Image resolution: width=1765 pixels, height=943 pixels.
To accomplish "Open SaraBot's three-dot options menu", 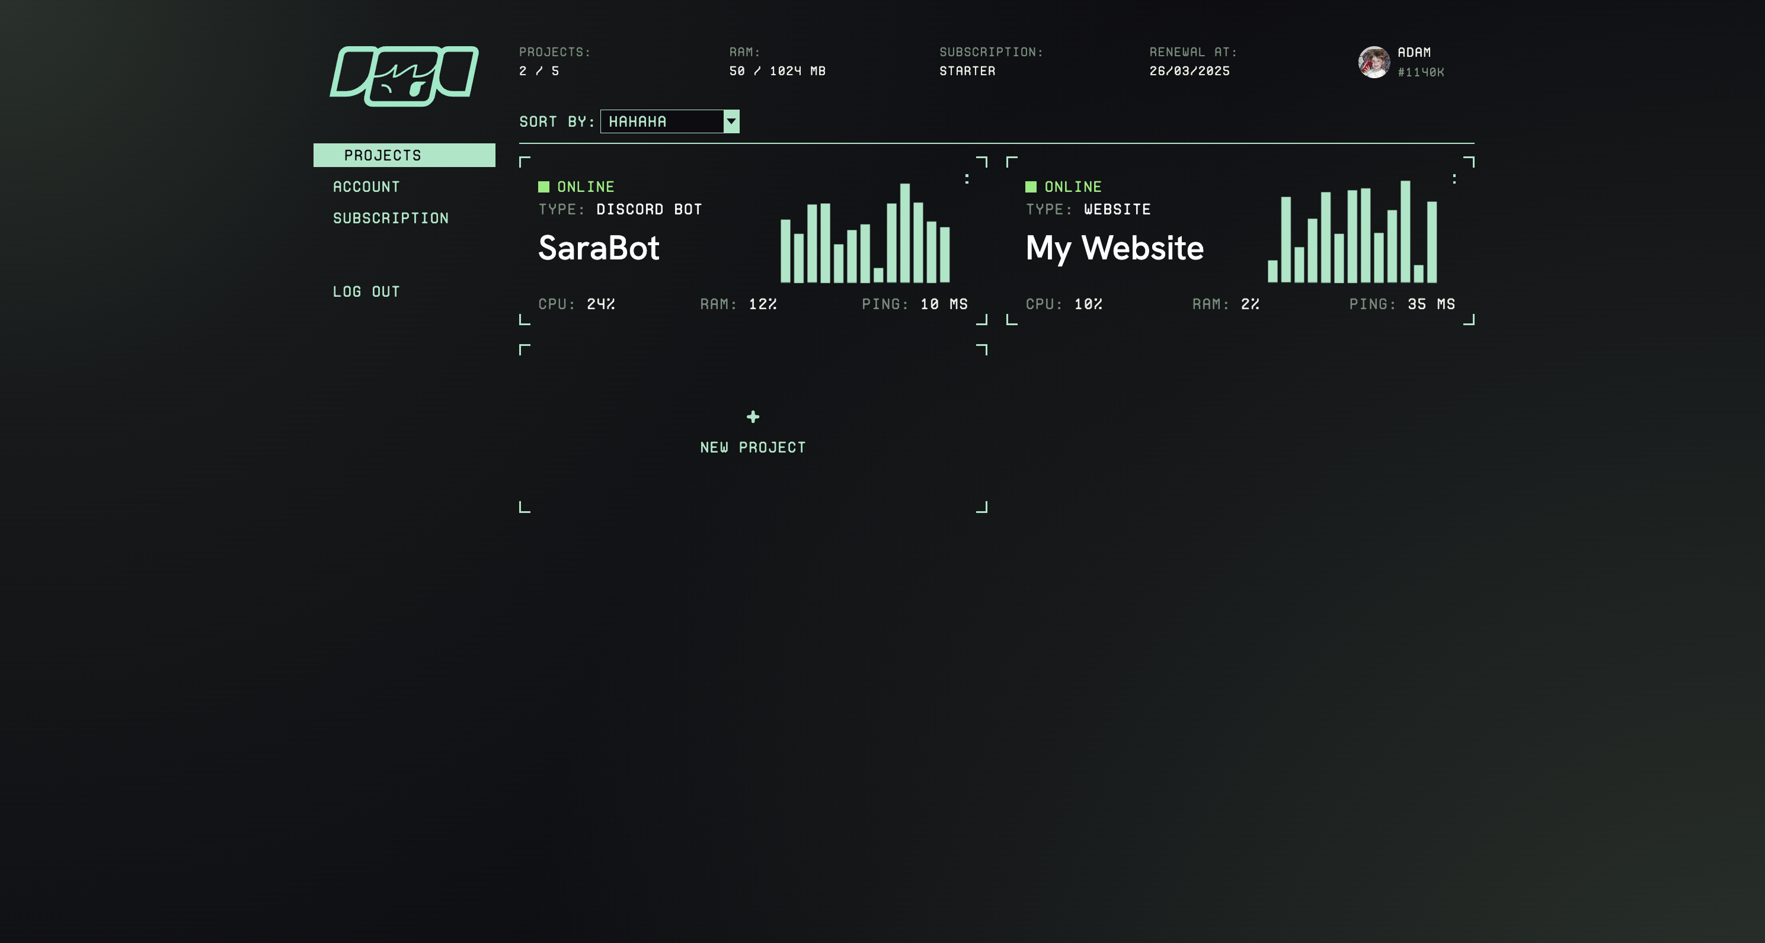I will pos(967,179).
